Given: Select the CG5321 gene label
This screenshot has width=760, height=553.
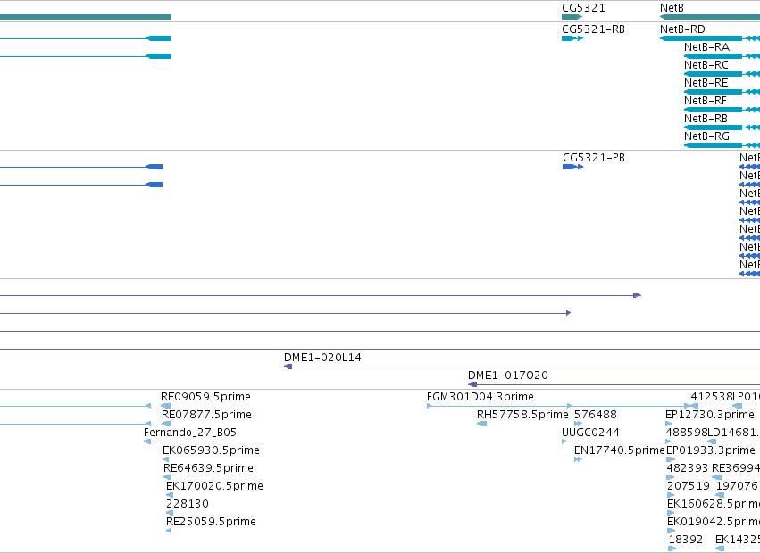Looking at the screenshot, I should point(583,8).
